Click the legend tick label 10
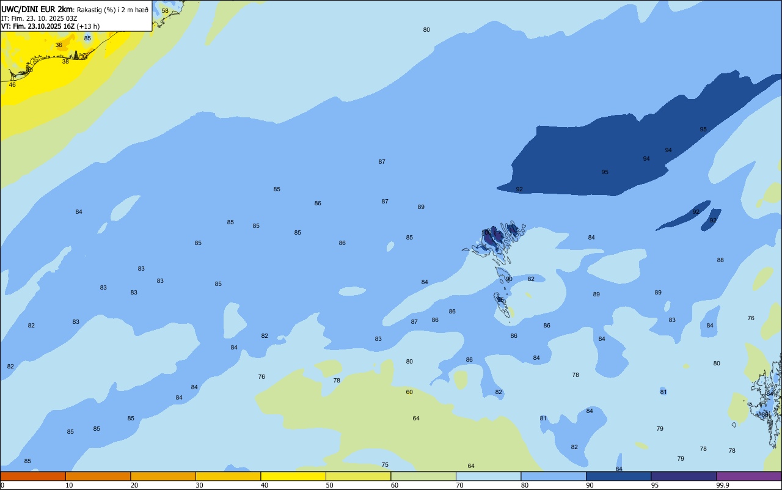 point(69,485)
